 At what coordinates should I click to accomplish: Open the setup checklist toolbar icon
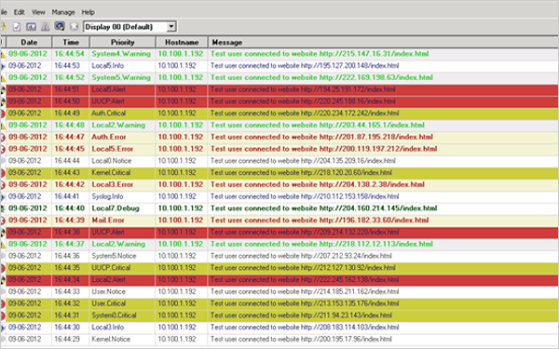coord(17,27)
